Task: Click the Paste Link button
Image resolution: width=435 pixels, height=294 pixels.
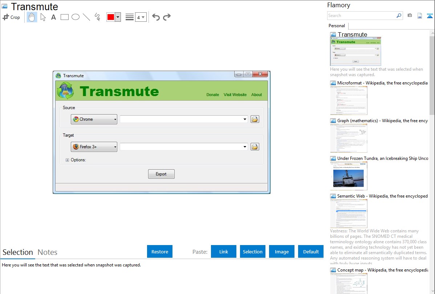Action: (x=224, y=252)
